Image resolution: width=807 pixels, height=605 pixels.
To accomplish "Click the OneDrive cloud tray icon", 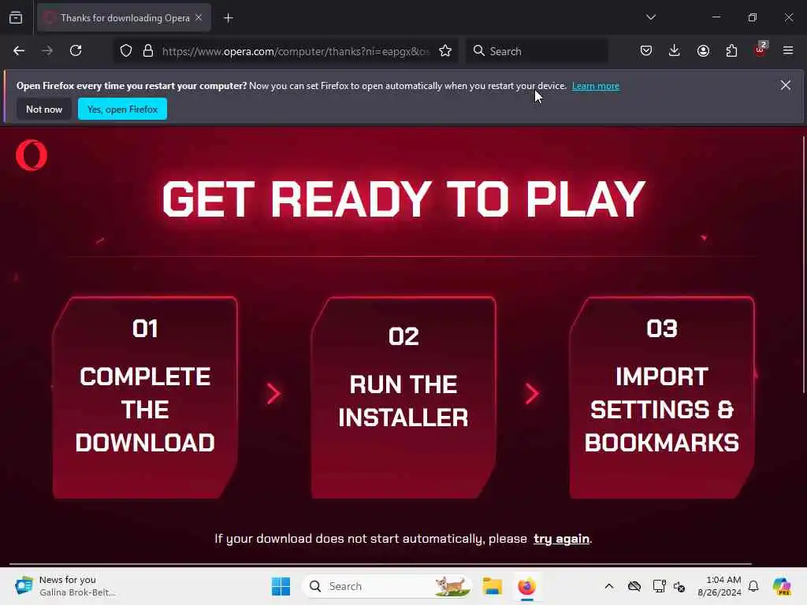I will (x=634, y=586).
